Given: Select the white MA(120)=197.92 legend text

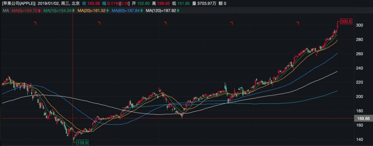Looking at the screenshot, I should point(161,11).
